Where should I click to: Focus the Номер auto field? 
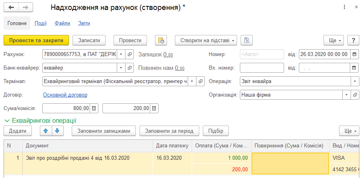[262, 54]
